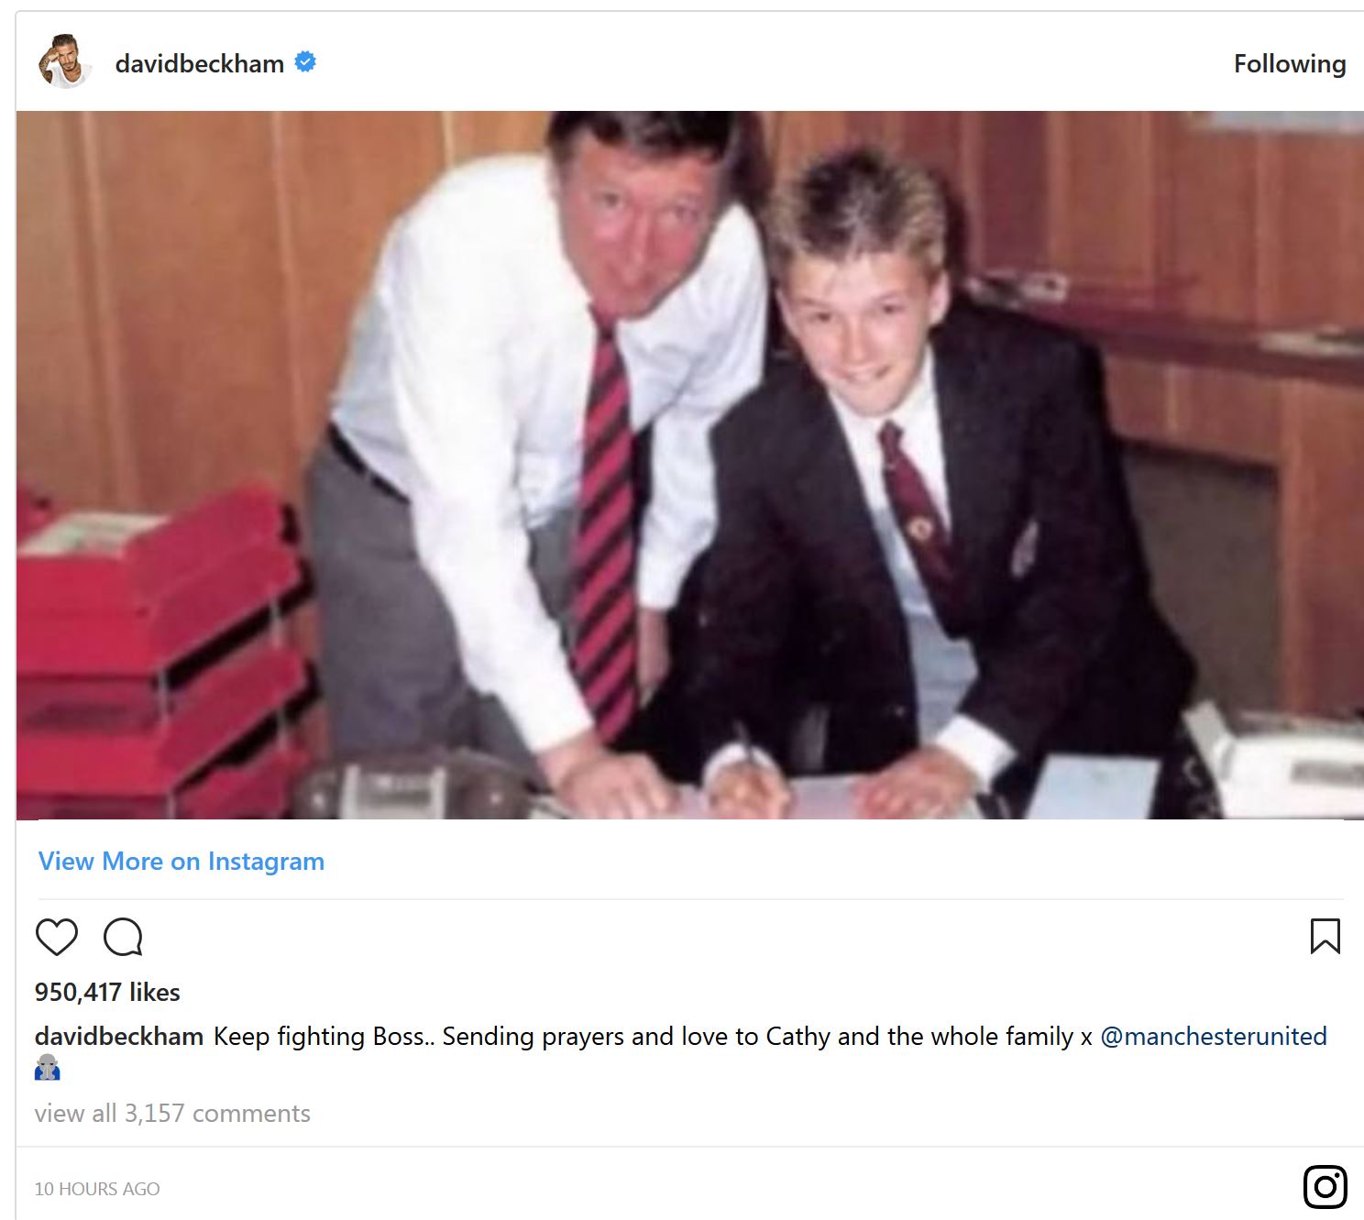The height and width of the screenshot is (1220, 1364).
Task: Open the 10 HOURS AGO timestamp
Action: coord(97,1189)
